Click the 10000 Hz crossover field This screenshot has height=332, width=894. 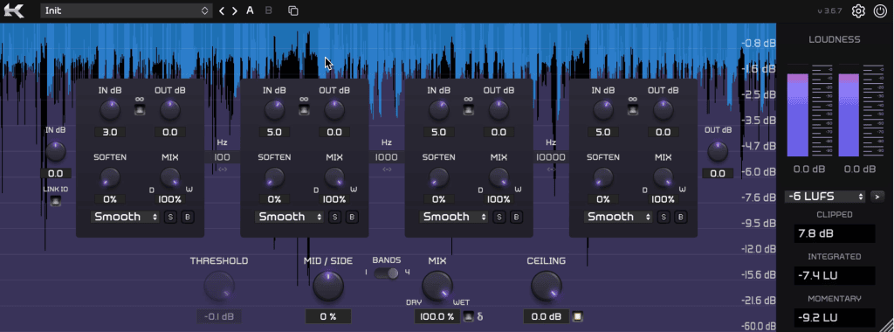[551, 157]
